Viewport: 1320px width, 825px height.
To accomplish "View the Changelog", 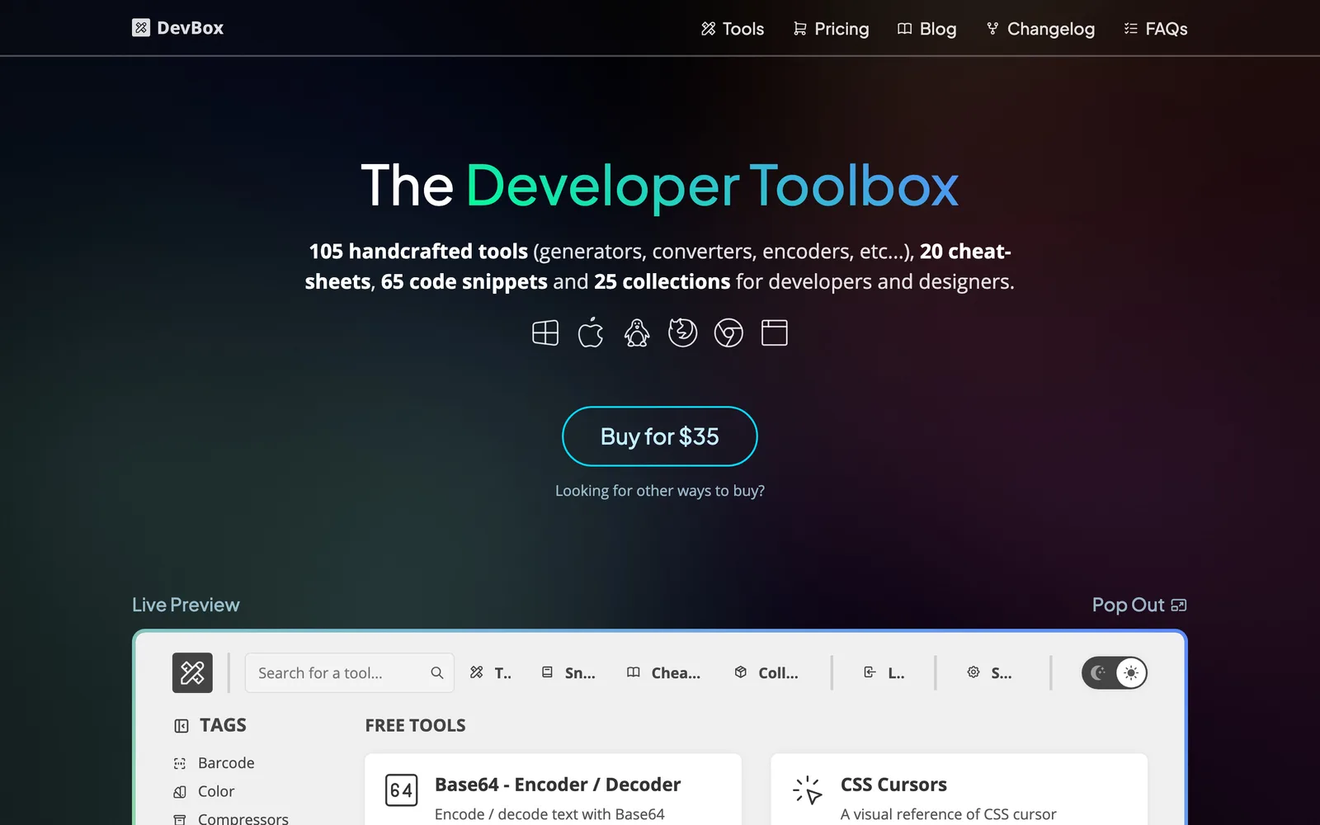I will [1040, 29].
